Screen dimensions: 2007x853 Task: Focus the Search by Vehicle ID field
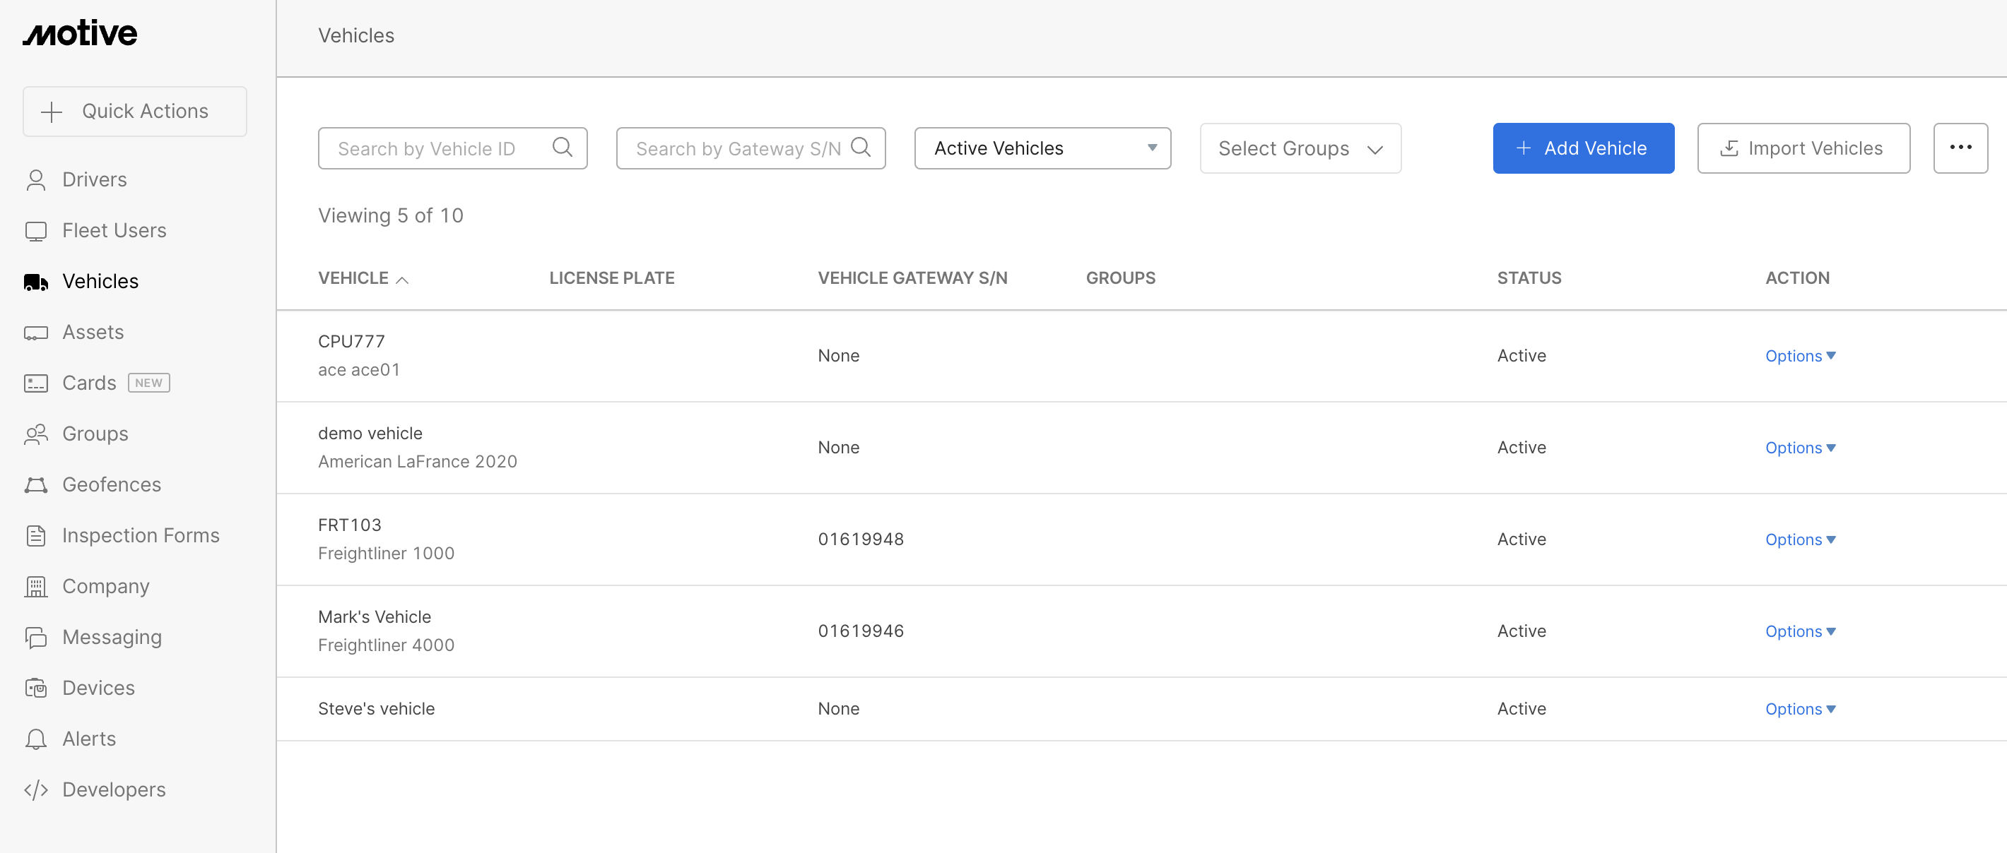452,148
